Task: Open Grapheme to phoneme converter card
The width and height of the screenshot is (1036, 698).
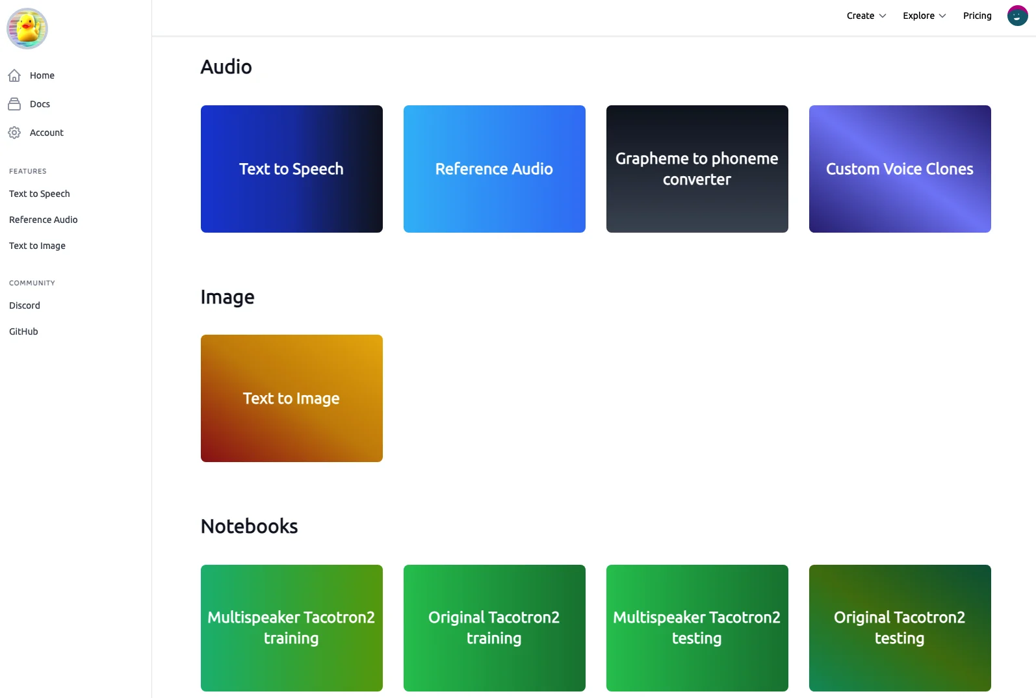Action: point(697,169)
